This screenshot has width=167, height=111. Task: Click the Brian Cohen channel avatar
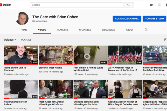point(22,18)
